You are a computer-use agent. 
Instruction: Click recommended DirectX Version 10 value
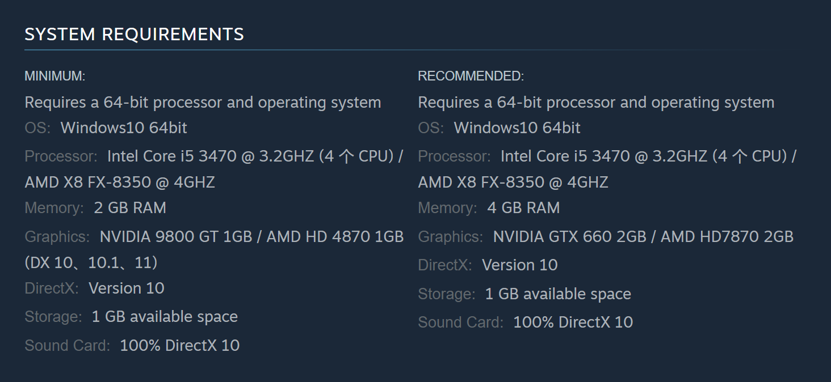point(520,265)
